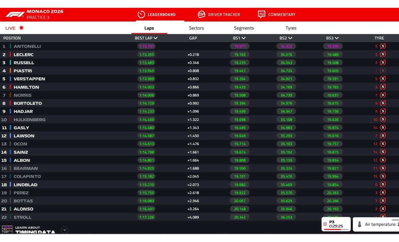This screenshot has width=399, height=242.
Task: Click Hamilton's soft tyre icon
Action: [383, 87]
